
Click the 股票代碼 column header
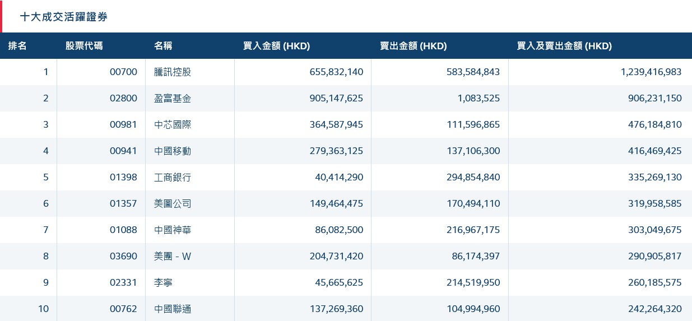pos(84,46)
